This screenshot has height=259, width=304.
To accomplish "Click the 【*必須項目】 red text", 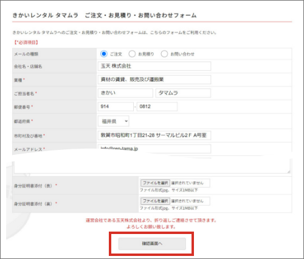I will [26, 43].
